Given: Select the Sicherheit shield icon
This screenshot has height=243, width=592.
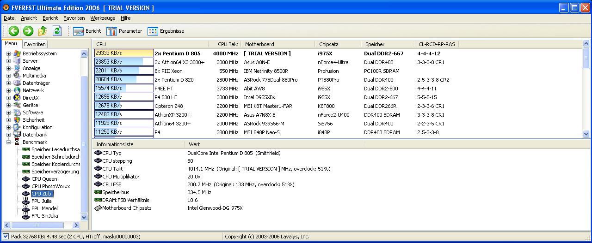Looking at the screenshot, I should (x=17, y=120).
